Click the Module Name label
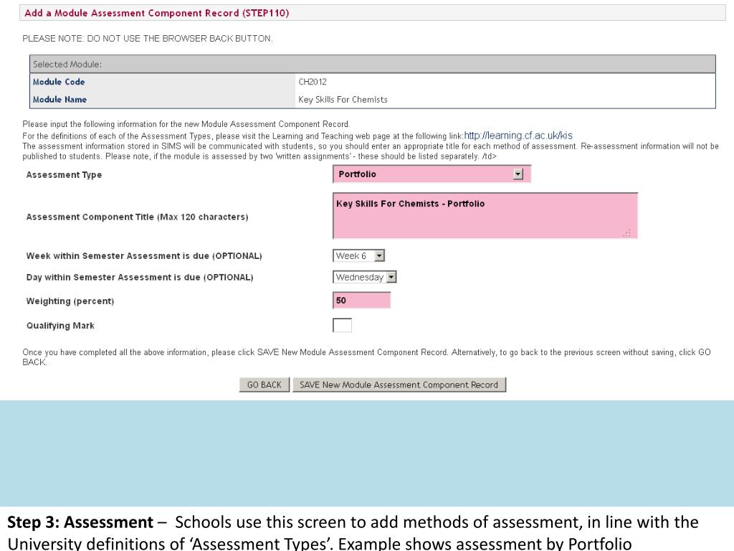Screen dimensions: 734x551 pyautogui.click(x=59, y=99)
